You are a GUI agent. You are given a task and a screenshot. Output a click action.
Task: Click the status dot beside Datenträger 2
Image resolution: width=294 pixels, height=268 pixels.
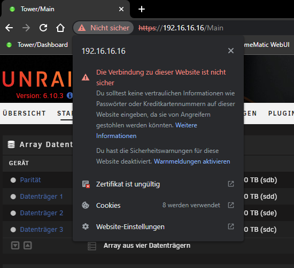(13, 213)
